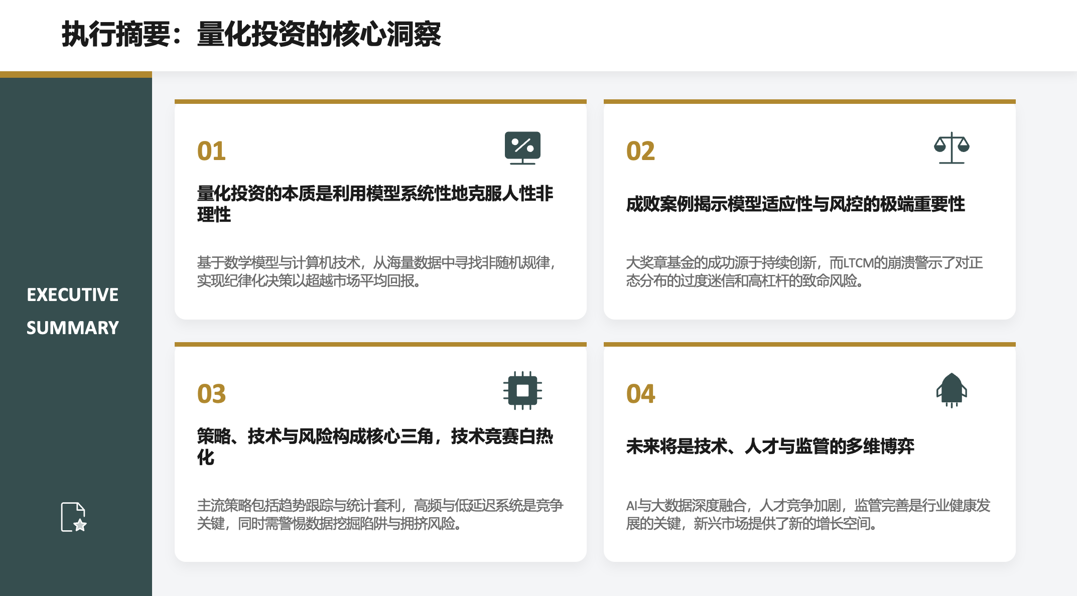
Task: Click card 02 heading about 成败案例
Action: pos(795,204)
